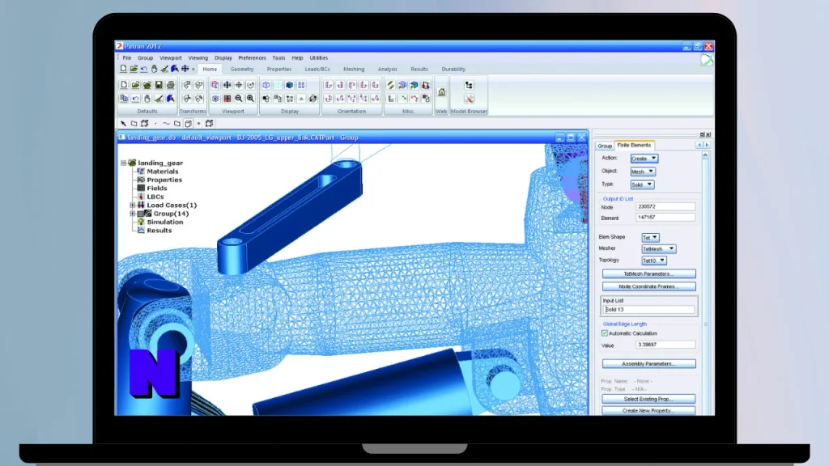This screenshot has width=829, height=466.
Task: Select Results in the model tree
Action: tap(159, 231)
